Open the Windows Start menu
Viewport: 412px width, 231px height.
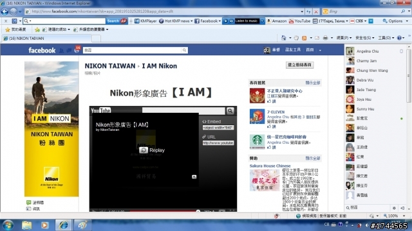(8, 225)
